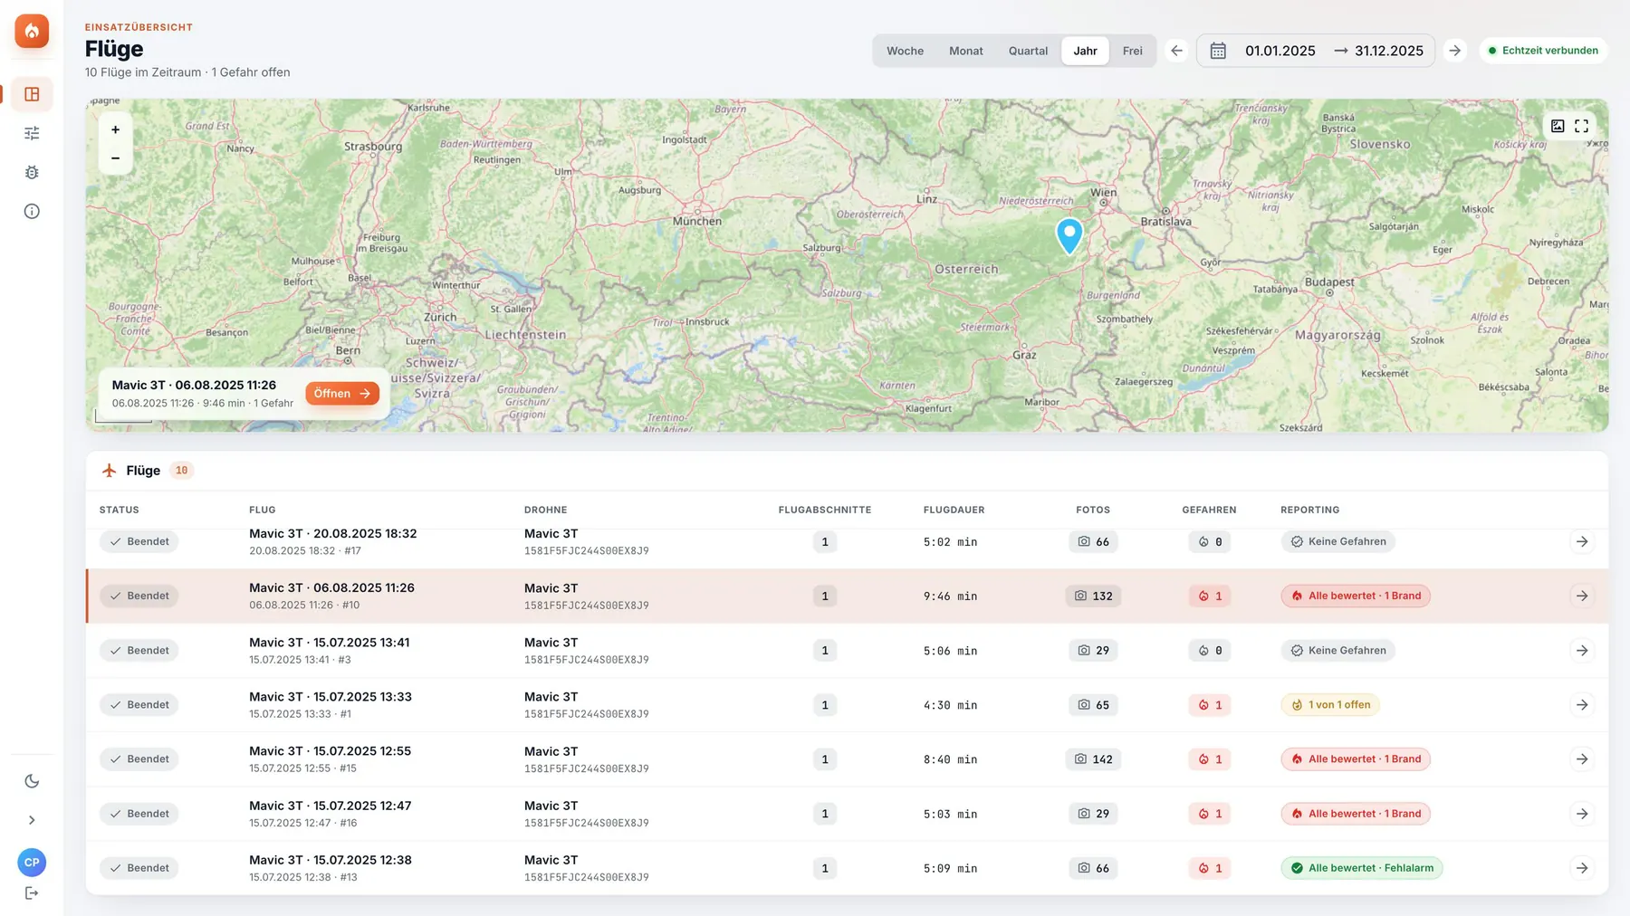Open the flame app logo in sidebar
Screen dimensions: 1630x916
pos(32,32)
